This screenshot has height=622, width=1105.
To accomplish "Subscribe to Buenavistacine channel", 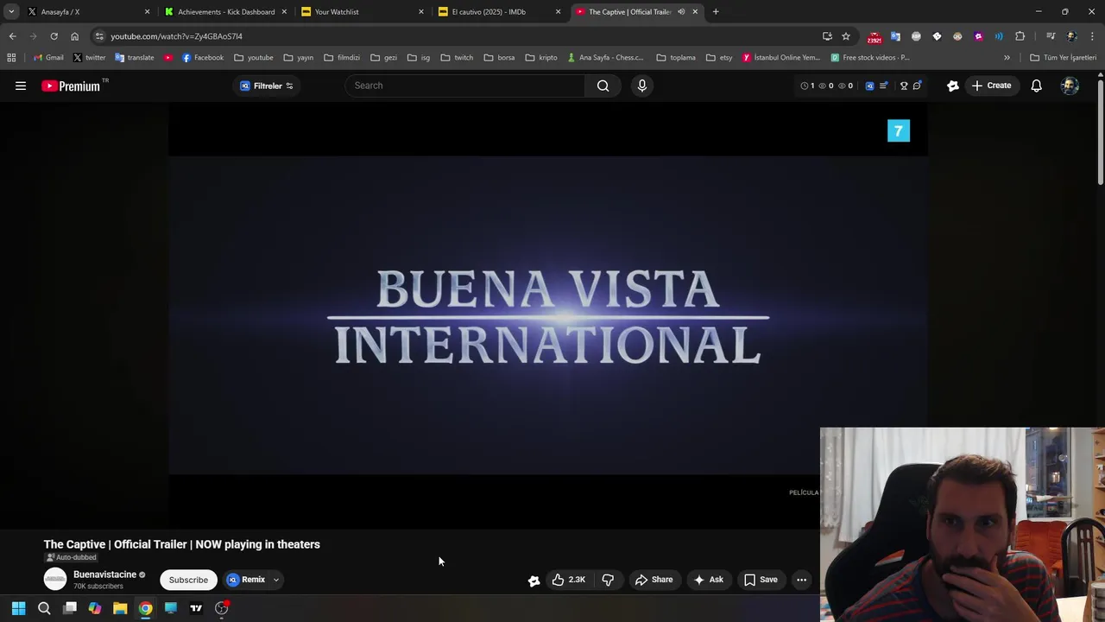I will tap(188, 580).
